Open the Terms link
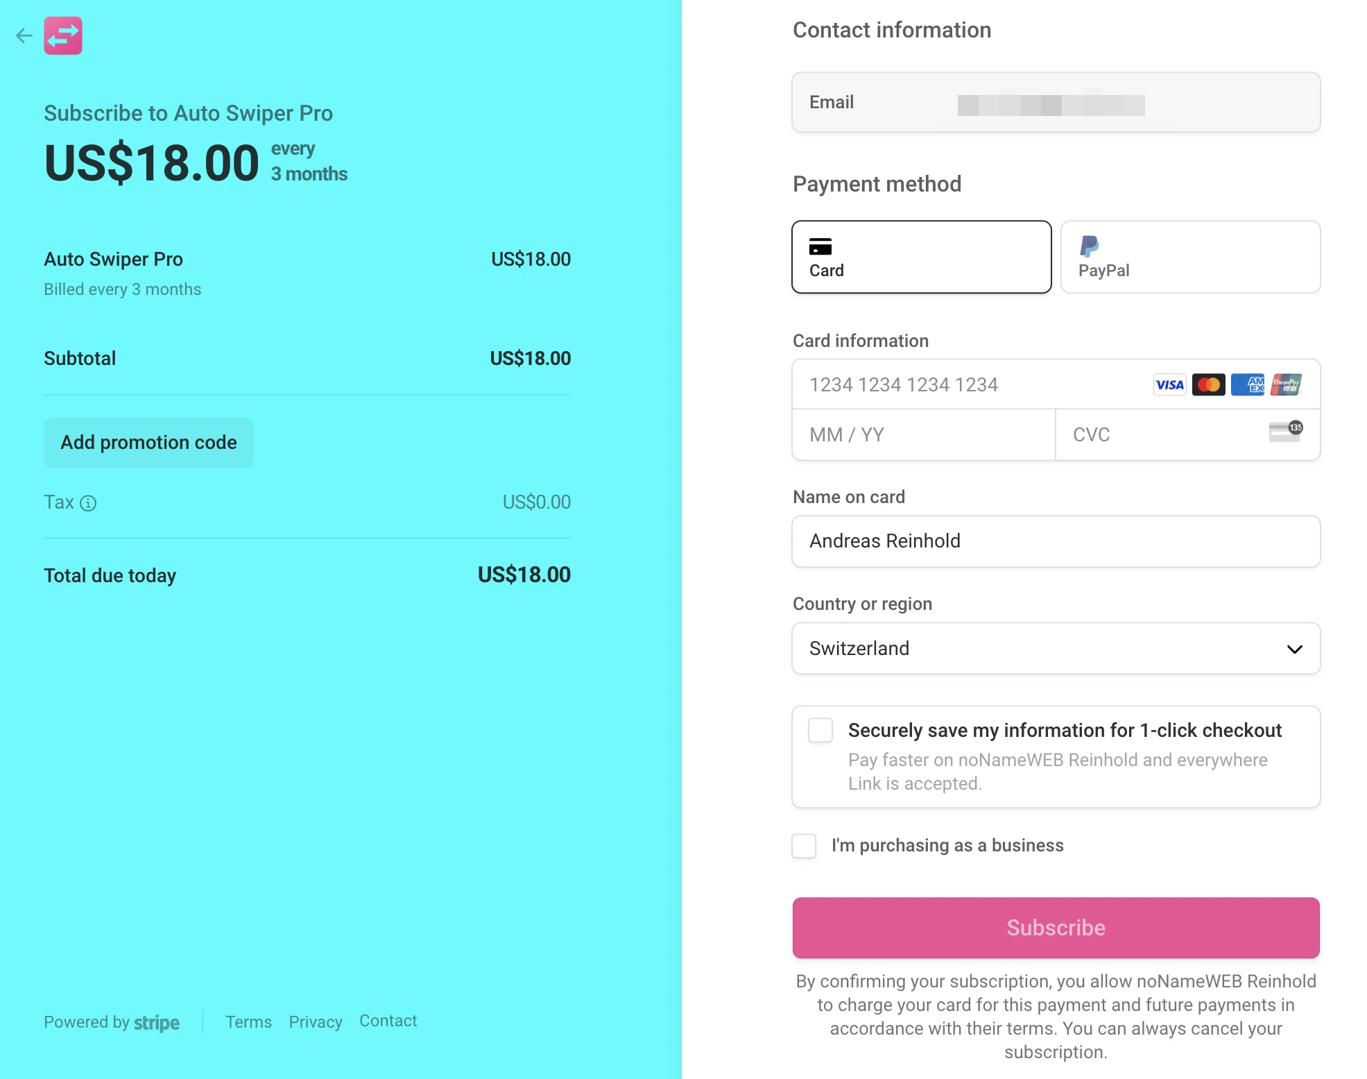 click(248, 1021)
